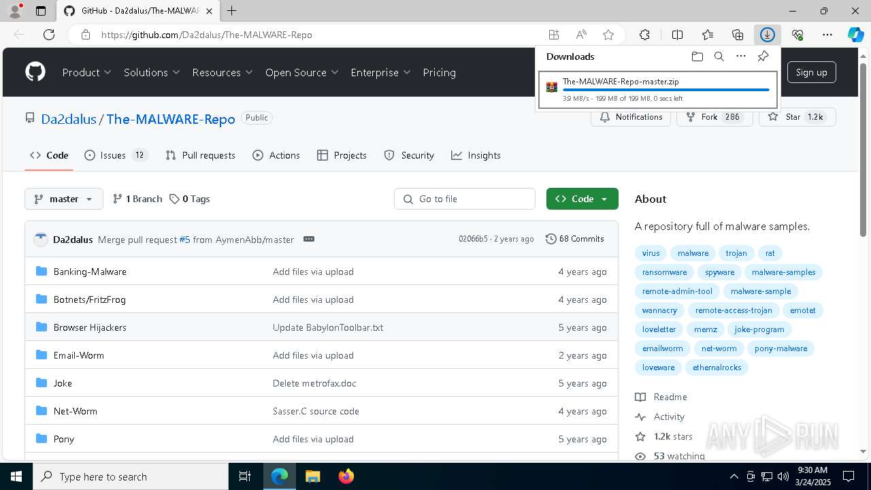Open a new browser tab
871x490 pixels.
[x=231, y=11]
